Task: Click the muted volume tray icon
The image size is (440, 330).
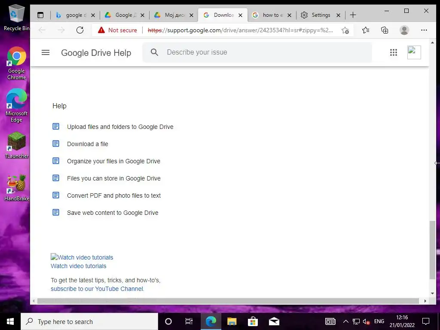Action: (366, 321)
